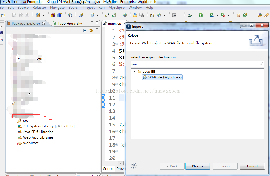This screenshot has width=270, height=176.
Task: Click Collapse All in Package Explorer
Action: click(85, 30)
